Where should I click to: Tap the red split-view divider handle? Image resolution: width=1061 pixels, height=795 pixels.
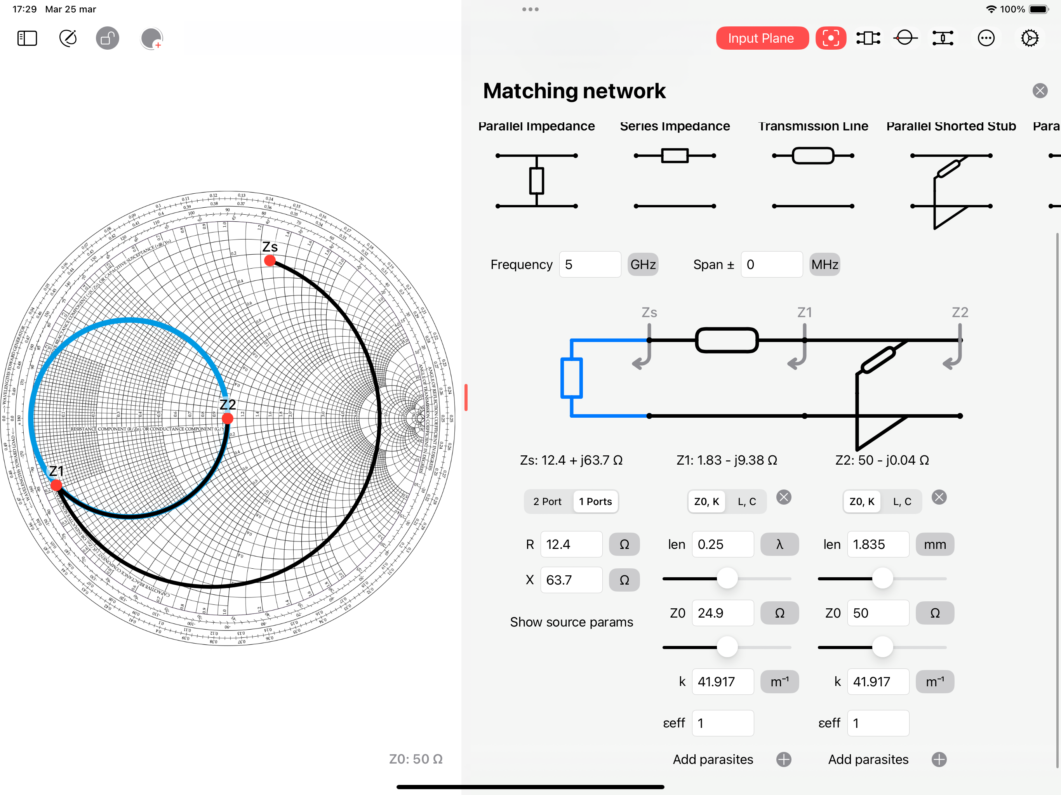click(466, 397)
